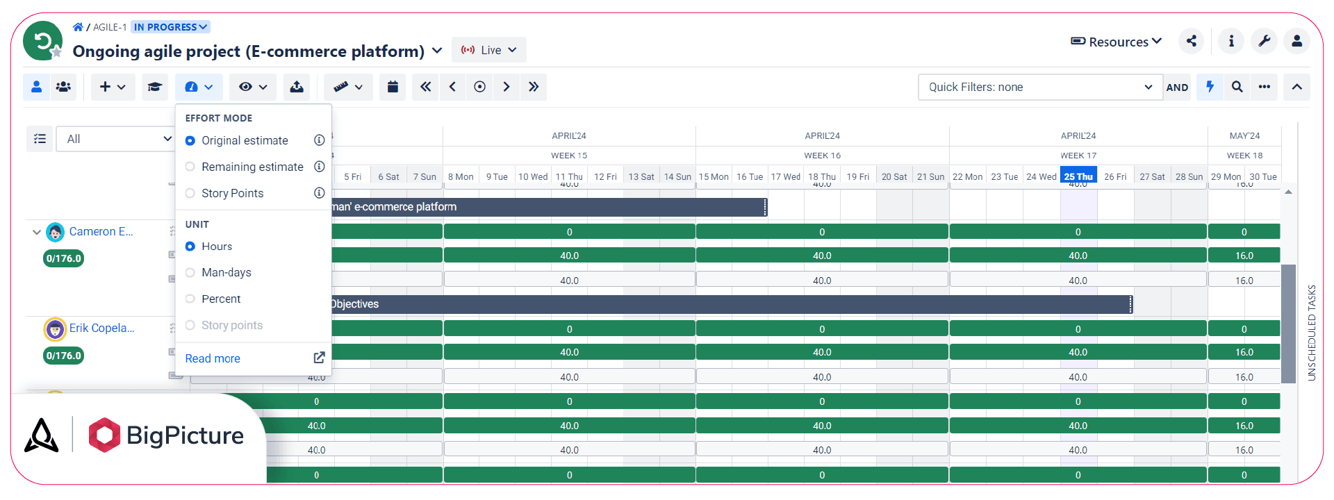The width and height of the screenshot is (1334, 500).
Task: Jump to today with target icon
Action: 479,87
